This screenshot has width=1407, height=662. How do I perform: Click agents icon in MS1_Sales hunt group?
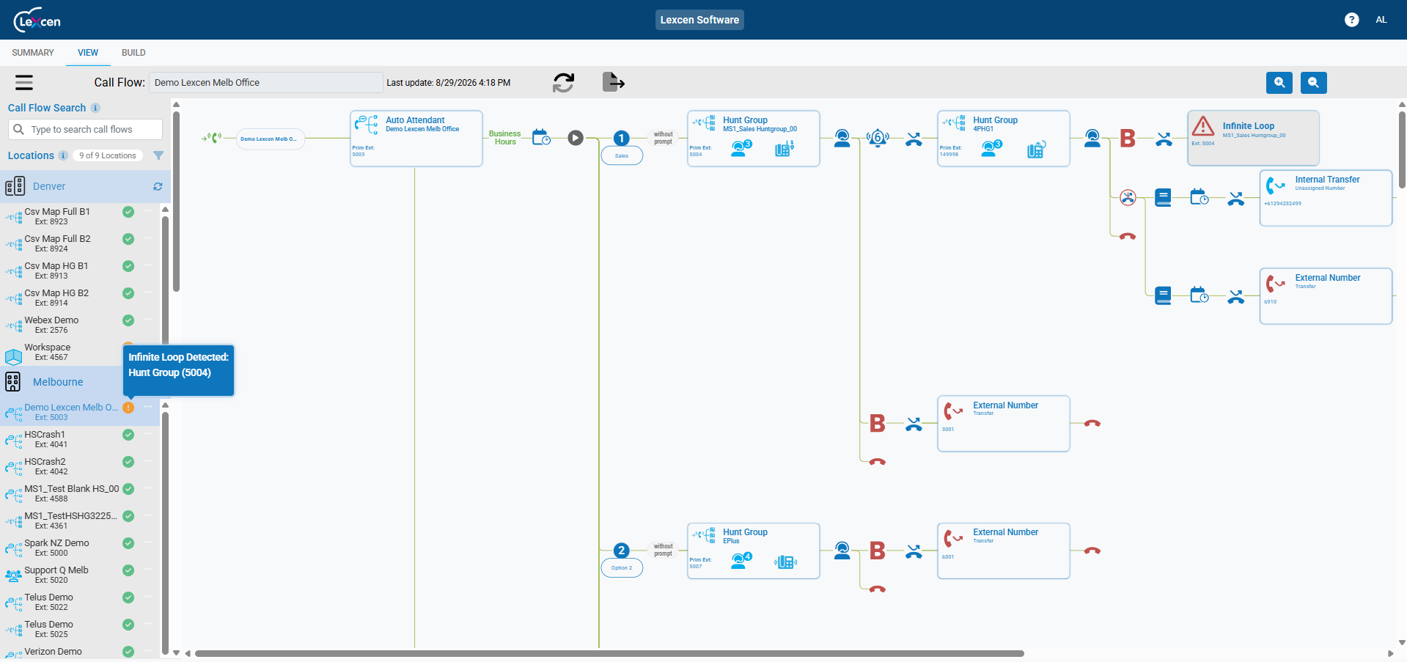coord(741,148)
